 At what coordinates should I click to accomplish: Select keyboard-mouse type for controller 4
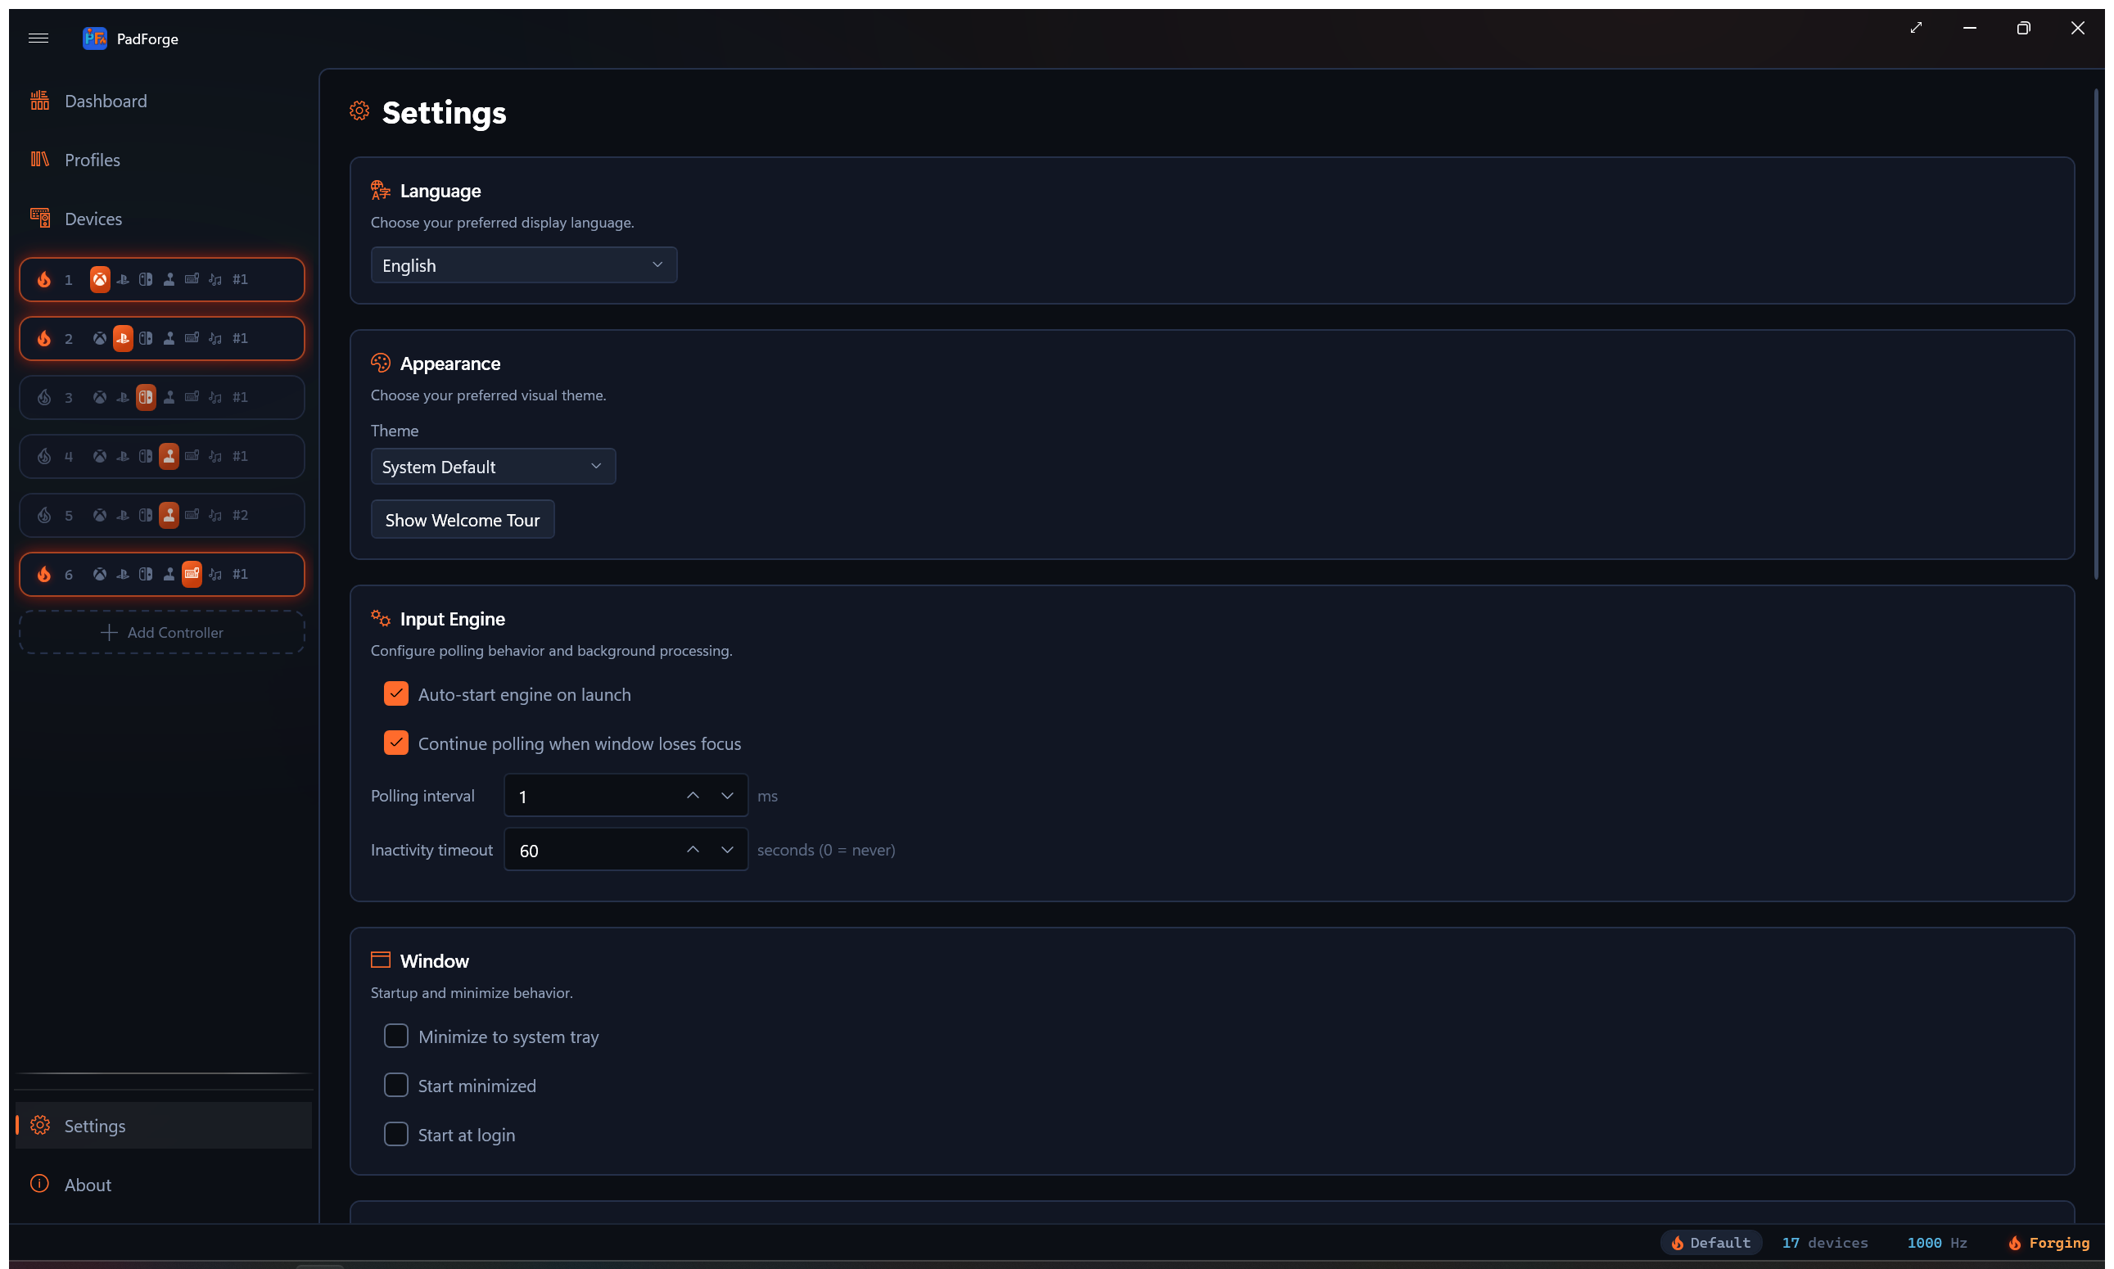tap(192, 457)
